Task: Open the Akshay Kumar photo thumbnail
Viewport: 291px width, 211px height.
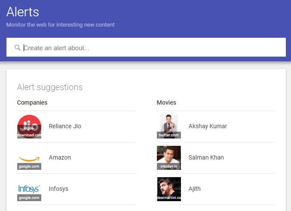Action: [169, 127]
